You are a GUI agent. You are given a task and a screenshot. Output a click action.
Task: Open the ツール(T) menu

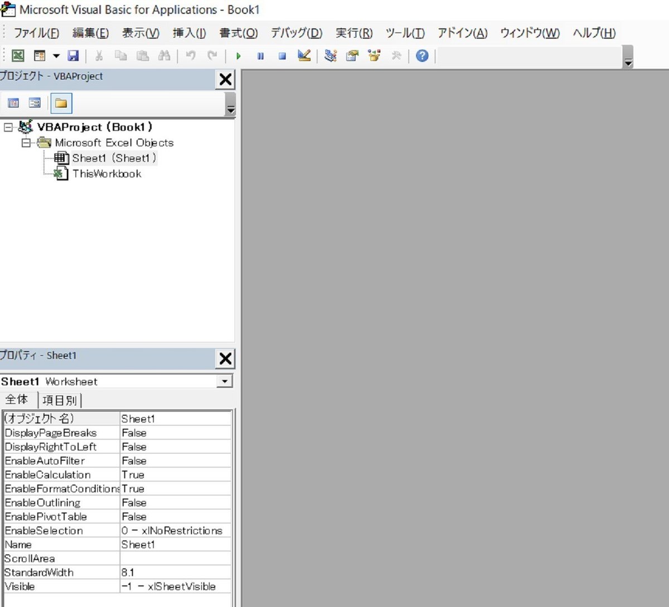(405, 33)
